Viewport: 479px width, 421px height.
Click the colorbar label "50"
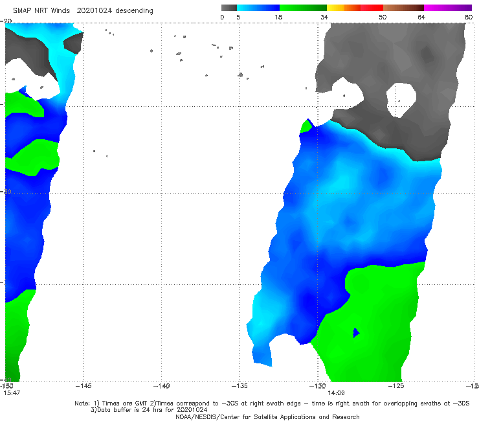click(x=383, y=17)
